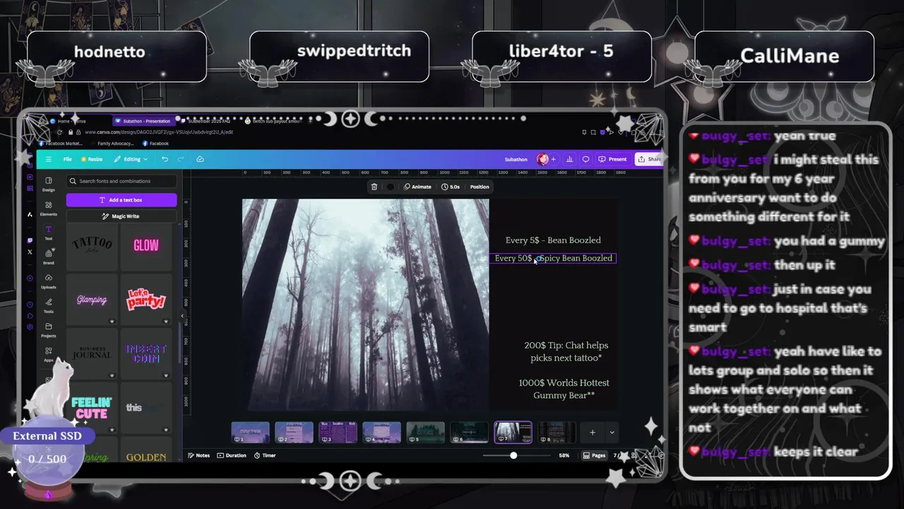The image size is (904, 509).
Task: Go to page 8 thumbnail
Action: (x=557, y=433)
